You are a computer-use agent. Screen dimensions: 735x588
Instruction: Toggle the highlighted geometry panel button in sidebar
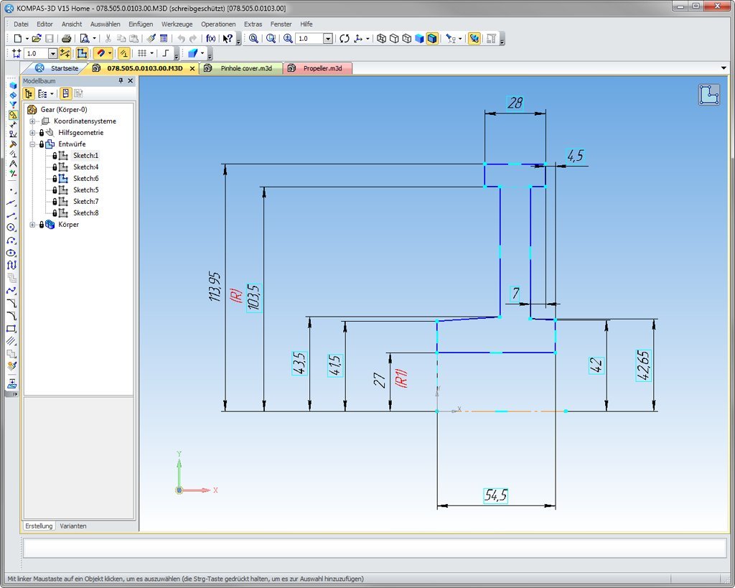click(x=13, y=115)
